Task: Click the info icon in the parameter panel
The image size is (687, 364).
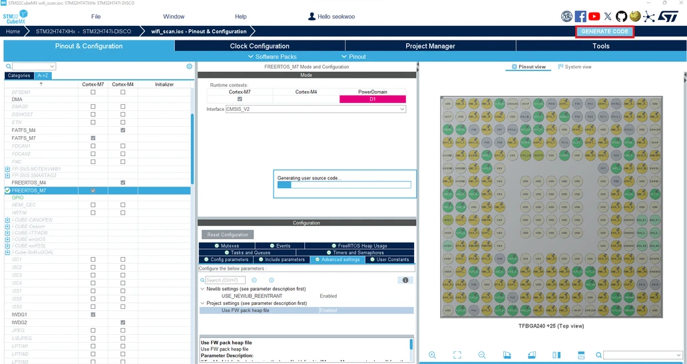Action: click(x=404, y=280)
